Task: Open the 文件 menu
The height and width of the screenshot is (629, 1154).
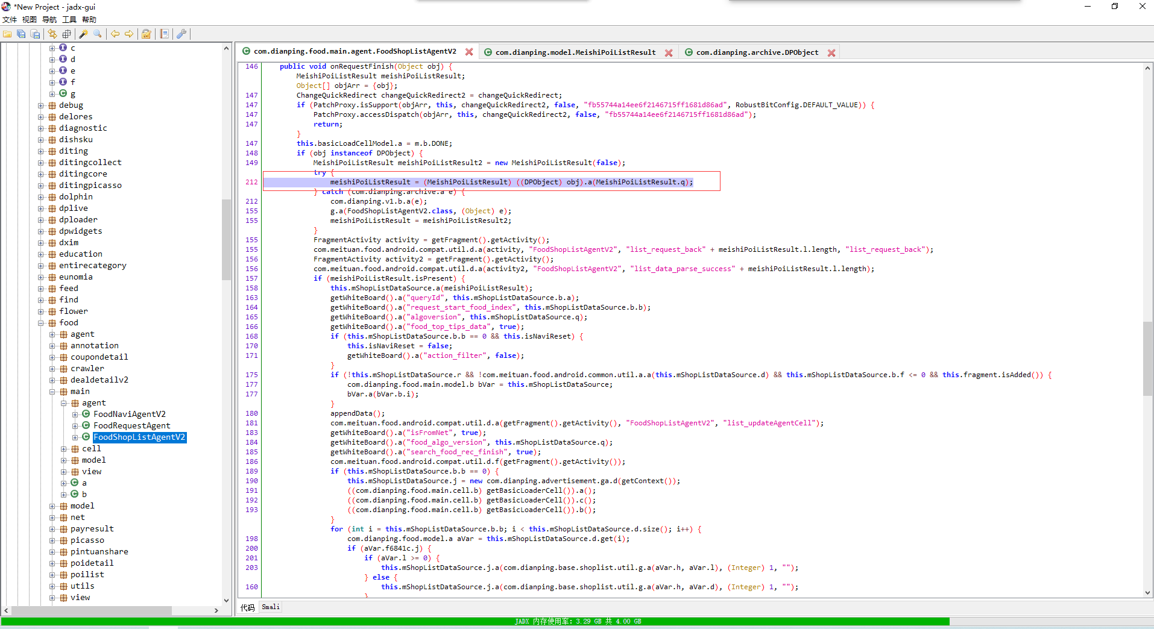Action: [10, 20]
